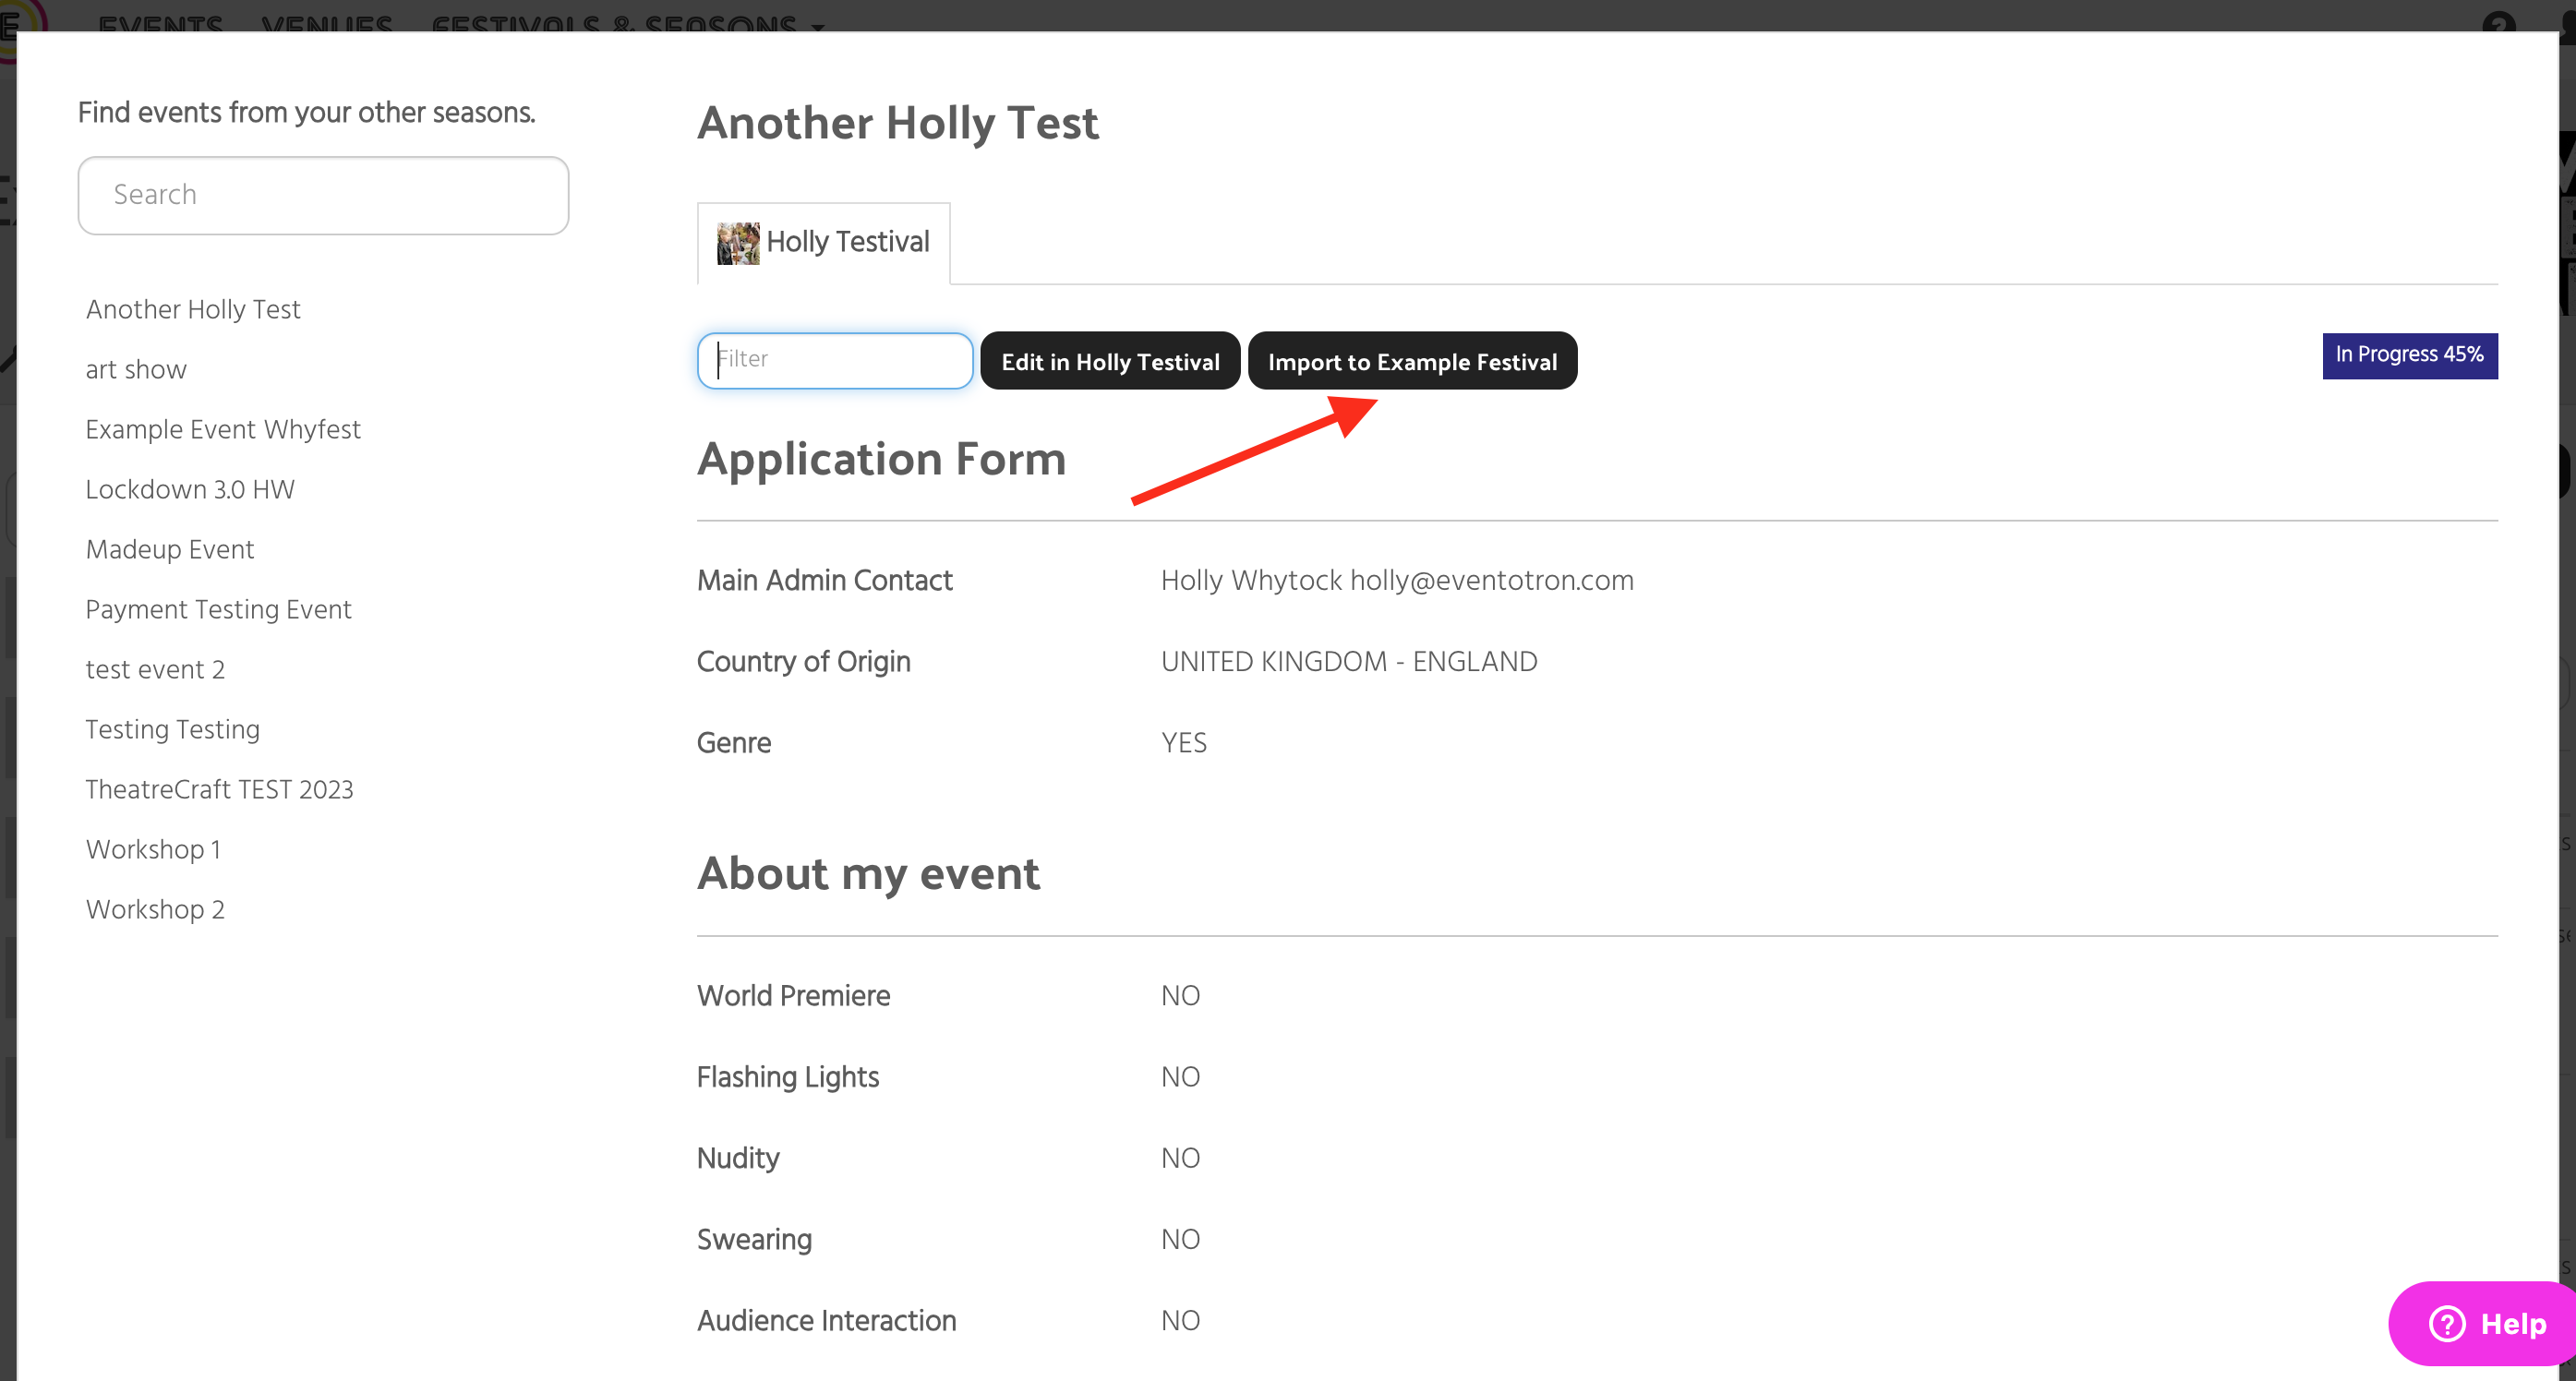Click the Genre label

point(733,743)
